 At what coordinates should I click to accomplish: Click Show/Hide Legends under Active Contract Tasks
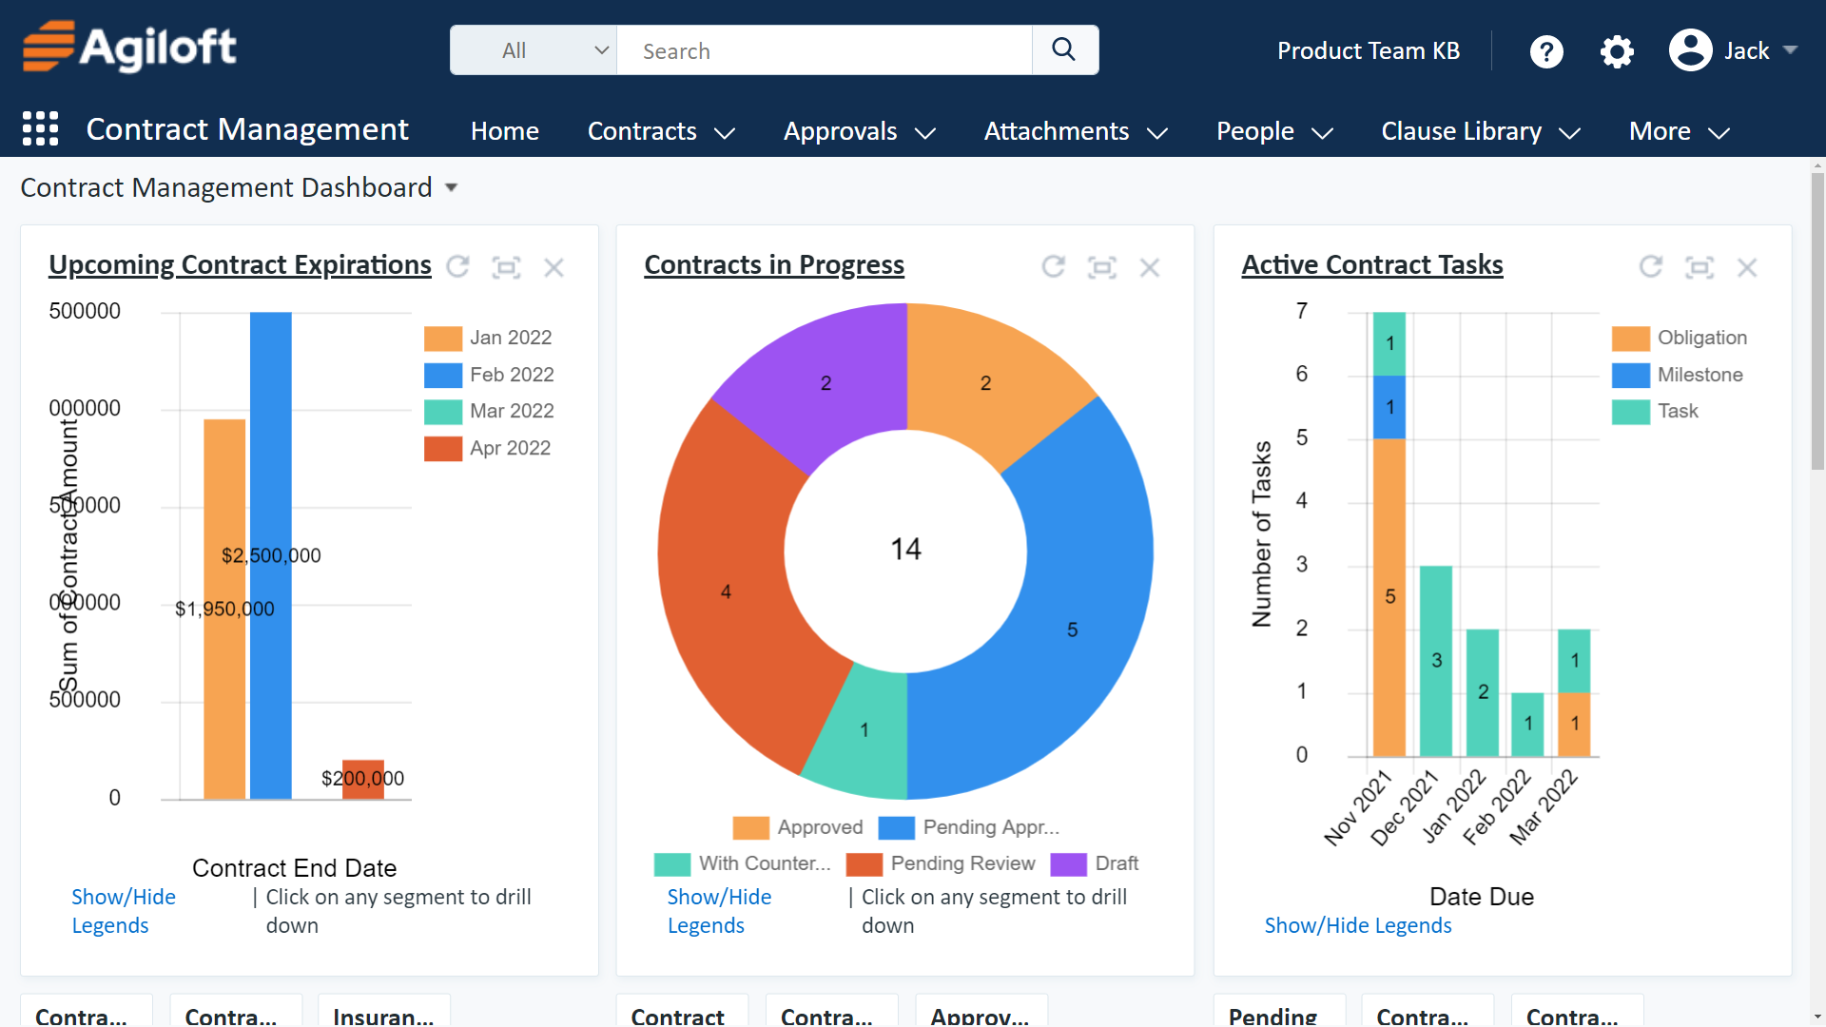pyautogui.click(x=1357, y=925)
